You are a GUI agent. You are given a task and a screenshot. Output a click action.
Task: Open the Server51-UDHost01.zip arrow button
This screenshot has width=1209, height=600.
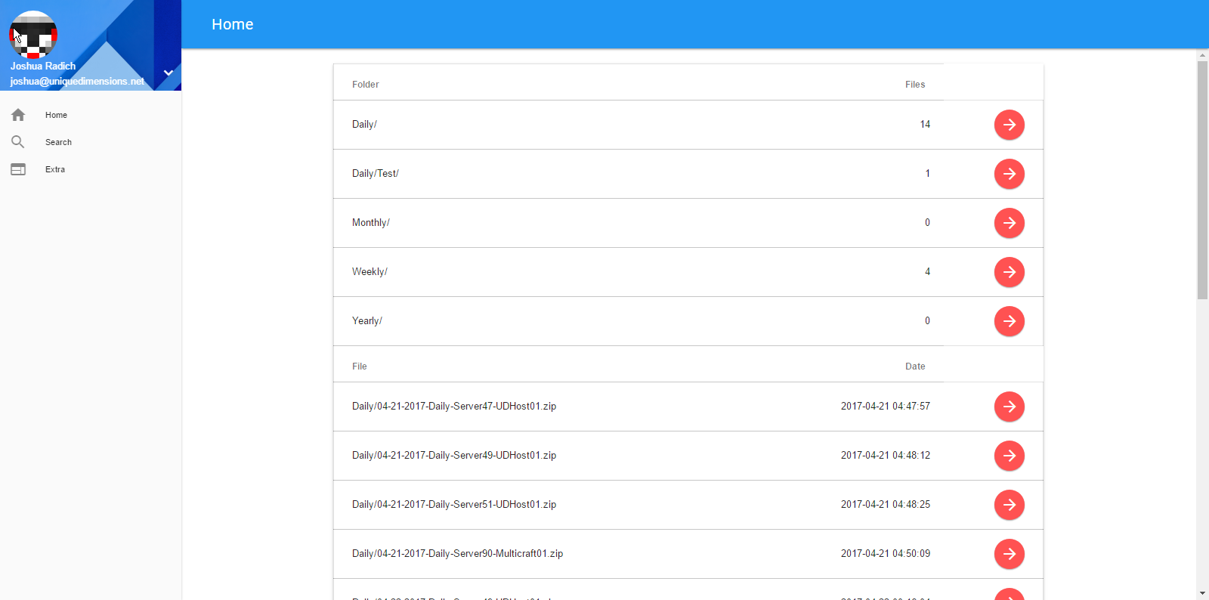(x=1009, y=505)
